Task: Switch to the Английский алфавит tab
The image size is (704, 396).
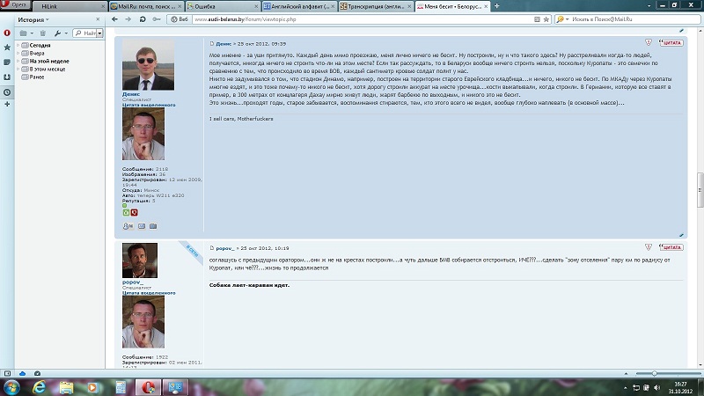Action: [299, 6]
